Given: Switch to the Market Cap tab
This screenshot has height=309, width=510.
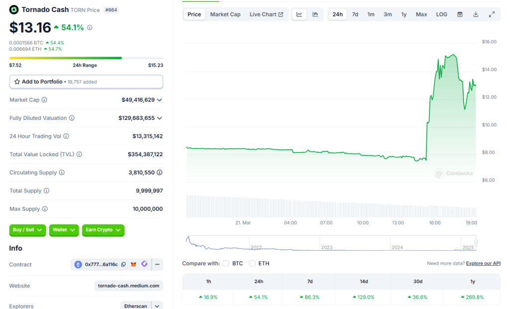Looking at the screenshot, I should [225, 14].
